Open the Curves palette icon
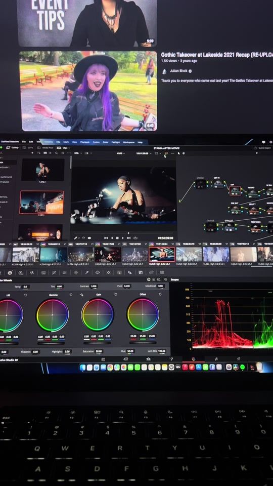Viewport: 273px width, 486px height. 54,273
